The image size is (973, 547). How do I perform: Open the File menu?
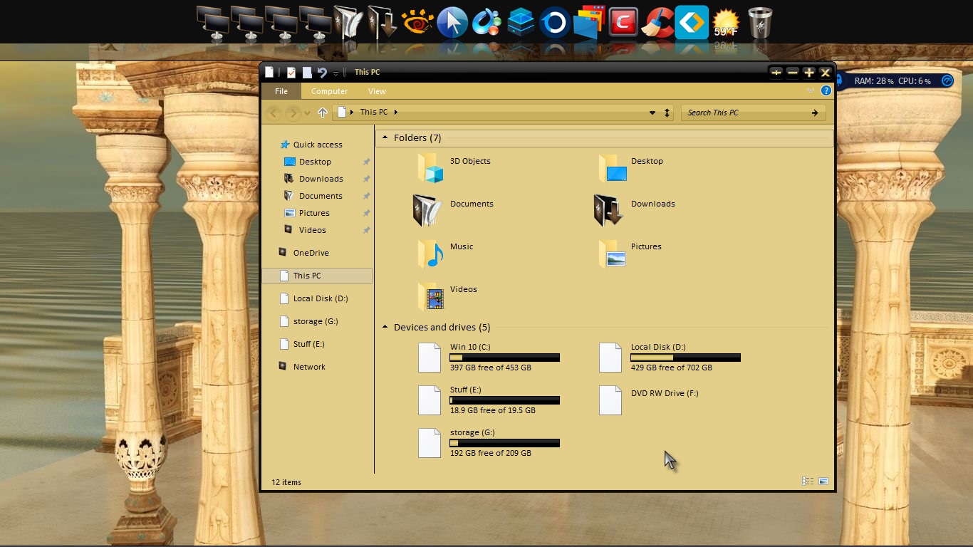[281, 91]
